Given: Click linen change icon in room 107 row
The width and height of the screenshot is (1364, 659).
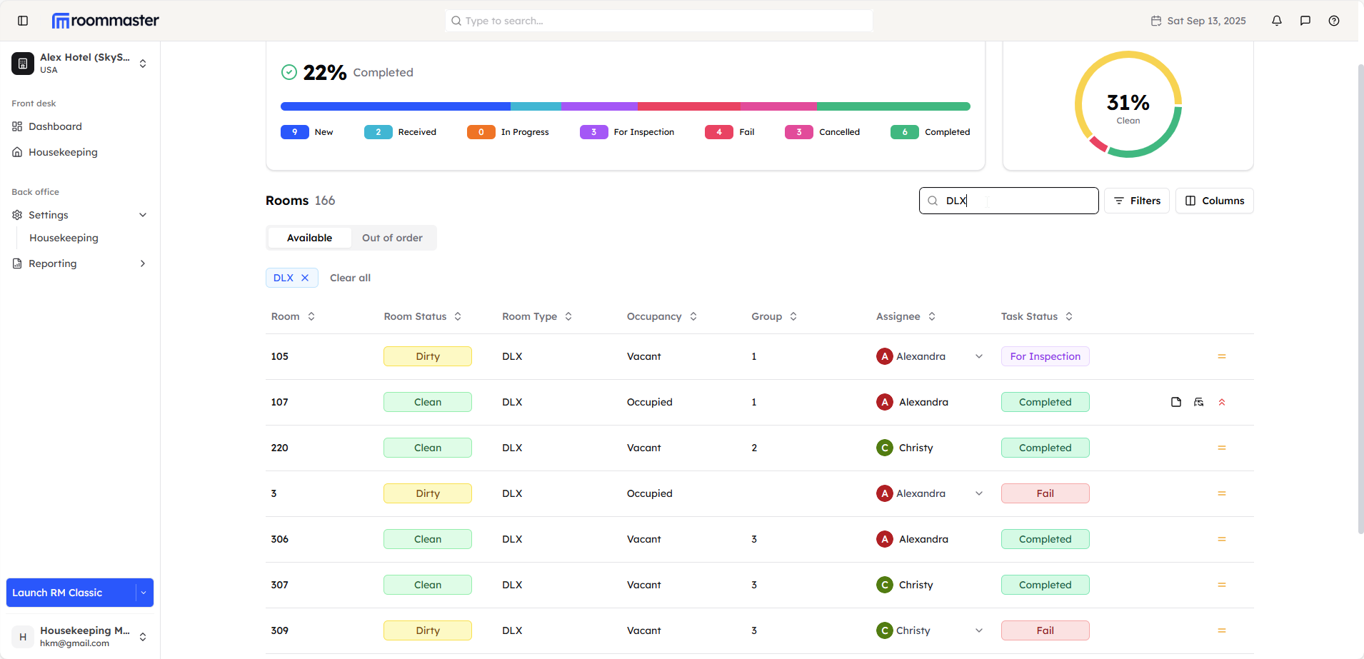Looking at the screenshot, I should pyautogui.click(x=1199, y=402).
